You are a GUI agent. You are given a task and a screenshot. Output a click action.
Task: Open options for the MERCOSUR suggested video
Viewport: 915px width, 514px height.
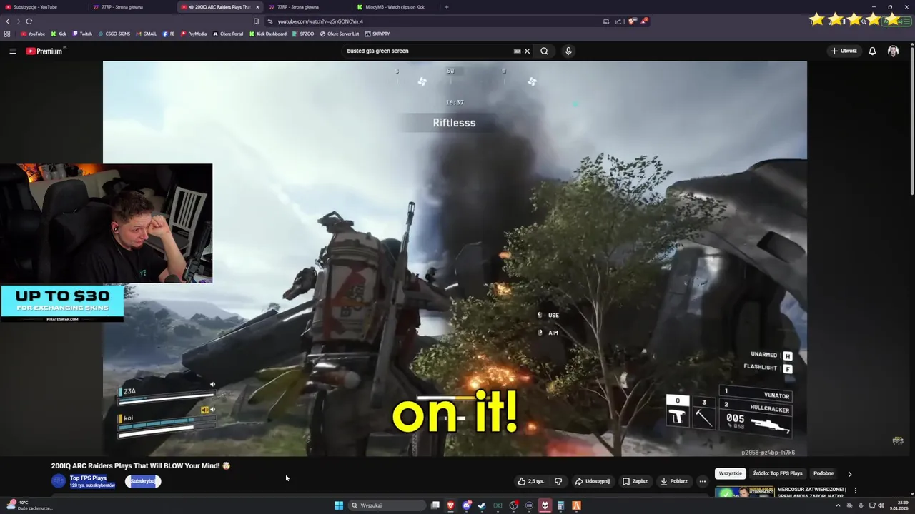[x=855, y=490]
